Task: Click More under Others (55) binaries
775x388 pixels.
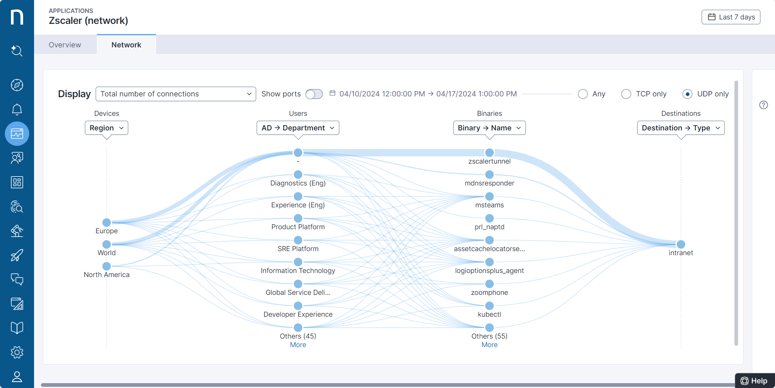Action: point(489,345)
